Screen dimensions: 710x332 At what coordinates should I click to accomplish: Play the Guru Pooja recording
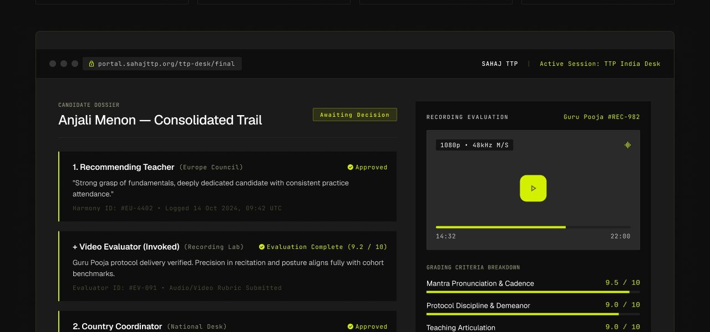[x=533, y=188]
